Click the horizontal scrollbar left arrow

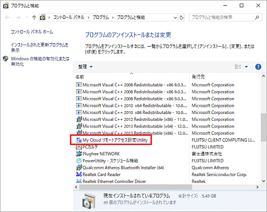pos(76,187)
